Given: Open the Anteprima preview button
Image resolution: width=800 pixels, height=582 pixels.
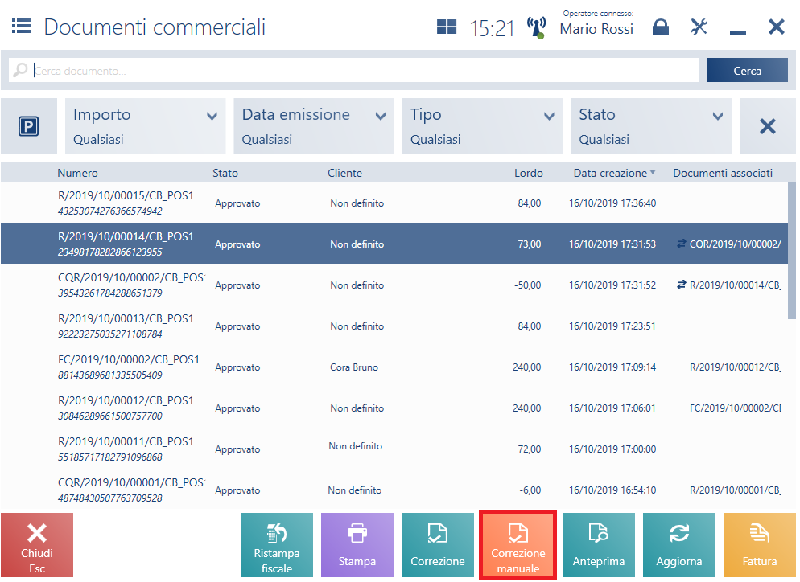Looking at the screenshot, I should [598, 545].
